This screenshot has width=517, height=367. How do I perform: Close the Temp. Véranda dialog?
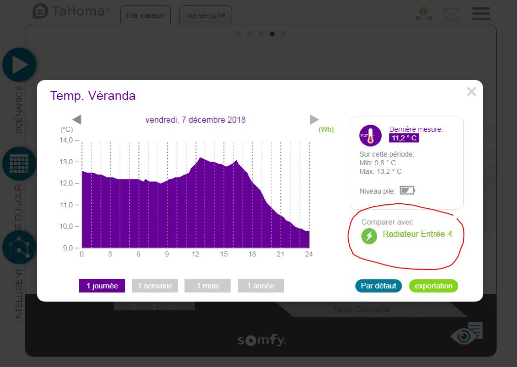point(471,92)
